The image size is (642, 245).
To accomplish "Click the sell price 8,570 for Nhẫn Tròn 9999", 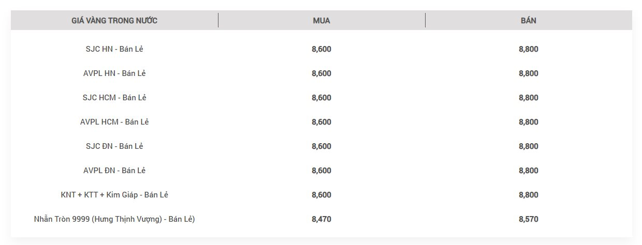I will (x=529, y=219).
